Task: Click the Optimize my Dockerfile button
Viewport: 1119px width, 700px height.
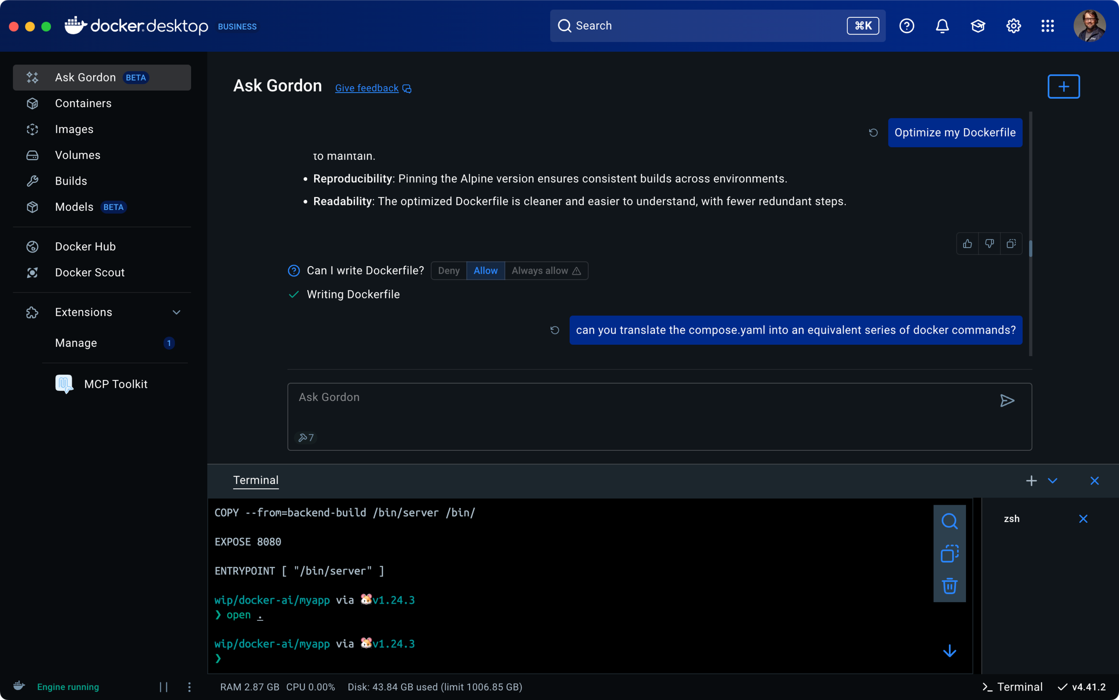Action: (955, 132)
